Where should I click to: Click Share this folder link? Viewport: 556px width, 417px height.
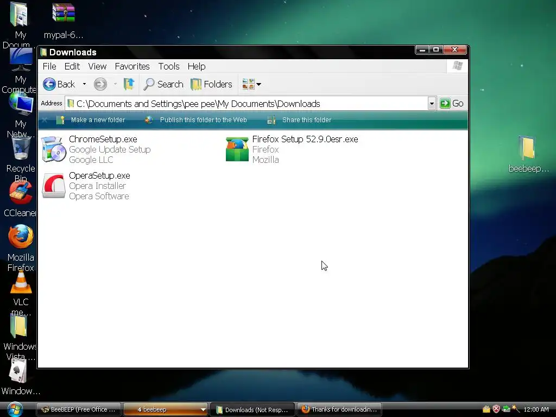pyautogui.click(x=299, y=120)
